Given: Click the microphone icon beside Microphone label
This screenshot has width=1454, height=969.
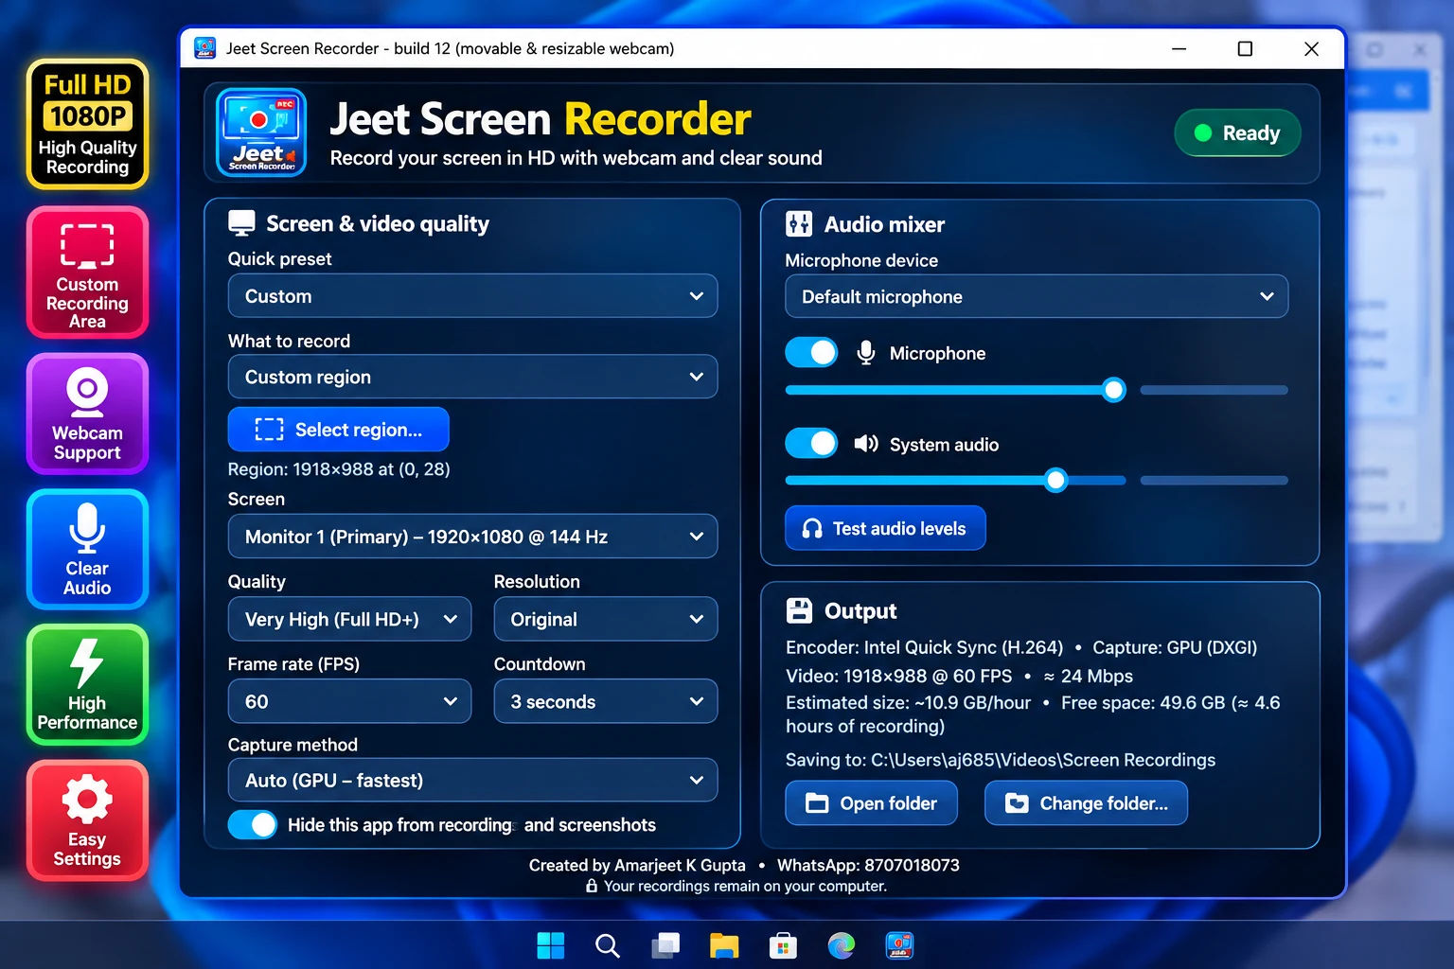Looking at the screenshot, I should pyautogui.click(x=865, y=353).
